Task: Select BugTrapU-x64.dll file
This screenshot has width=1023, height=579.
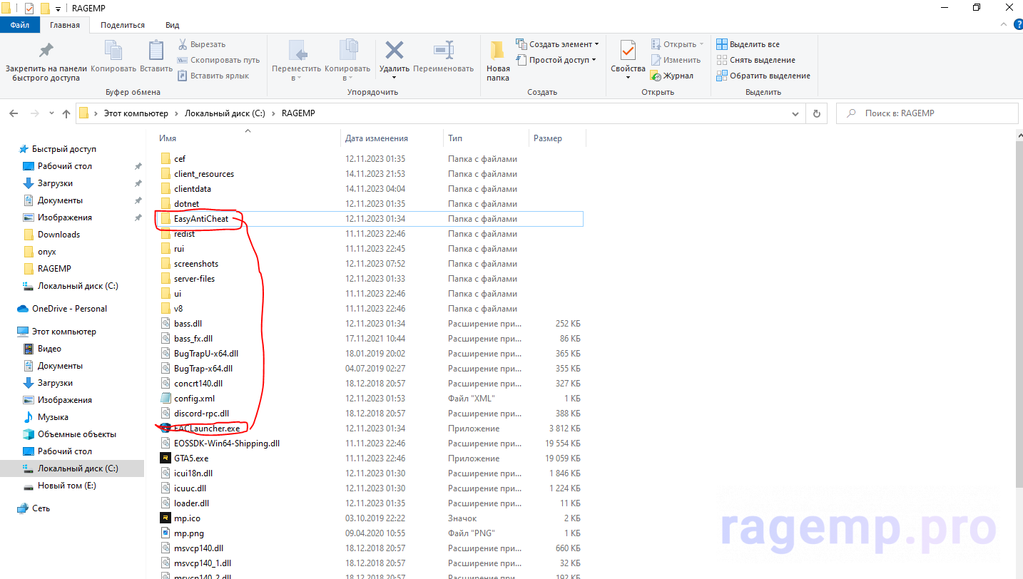Action: (206, 354)
